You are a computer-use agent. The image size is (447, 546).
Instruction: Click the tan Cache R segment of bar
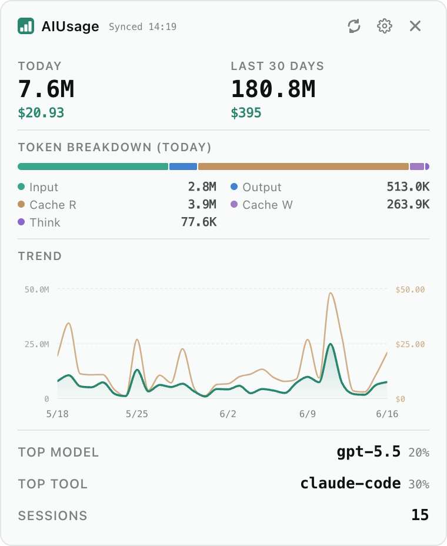[x=303, y=167]
